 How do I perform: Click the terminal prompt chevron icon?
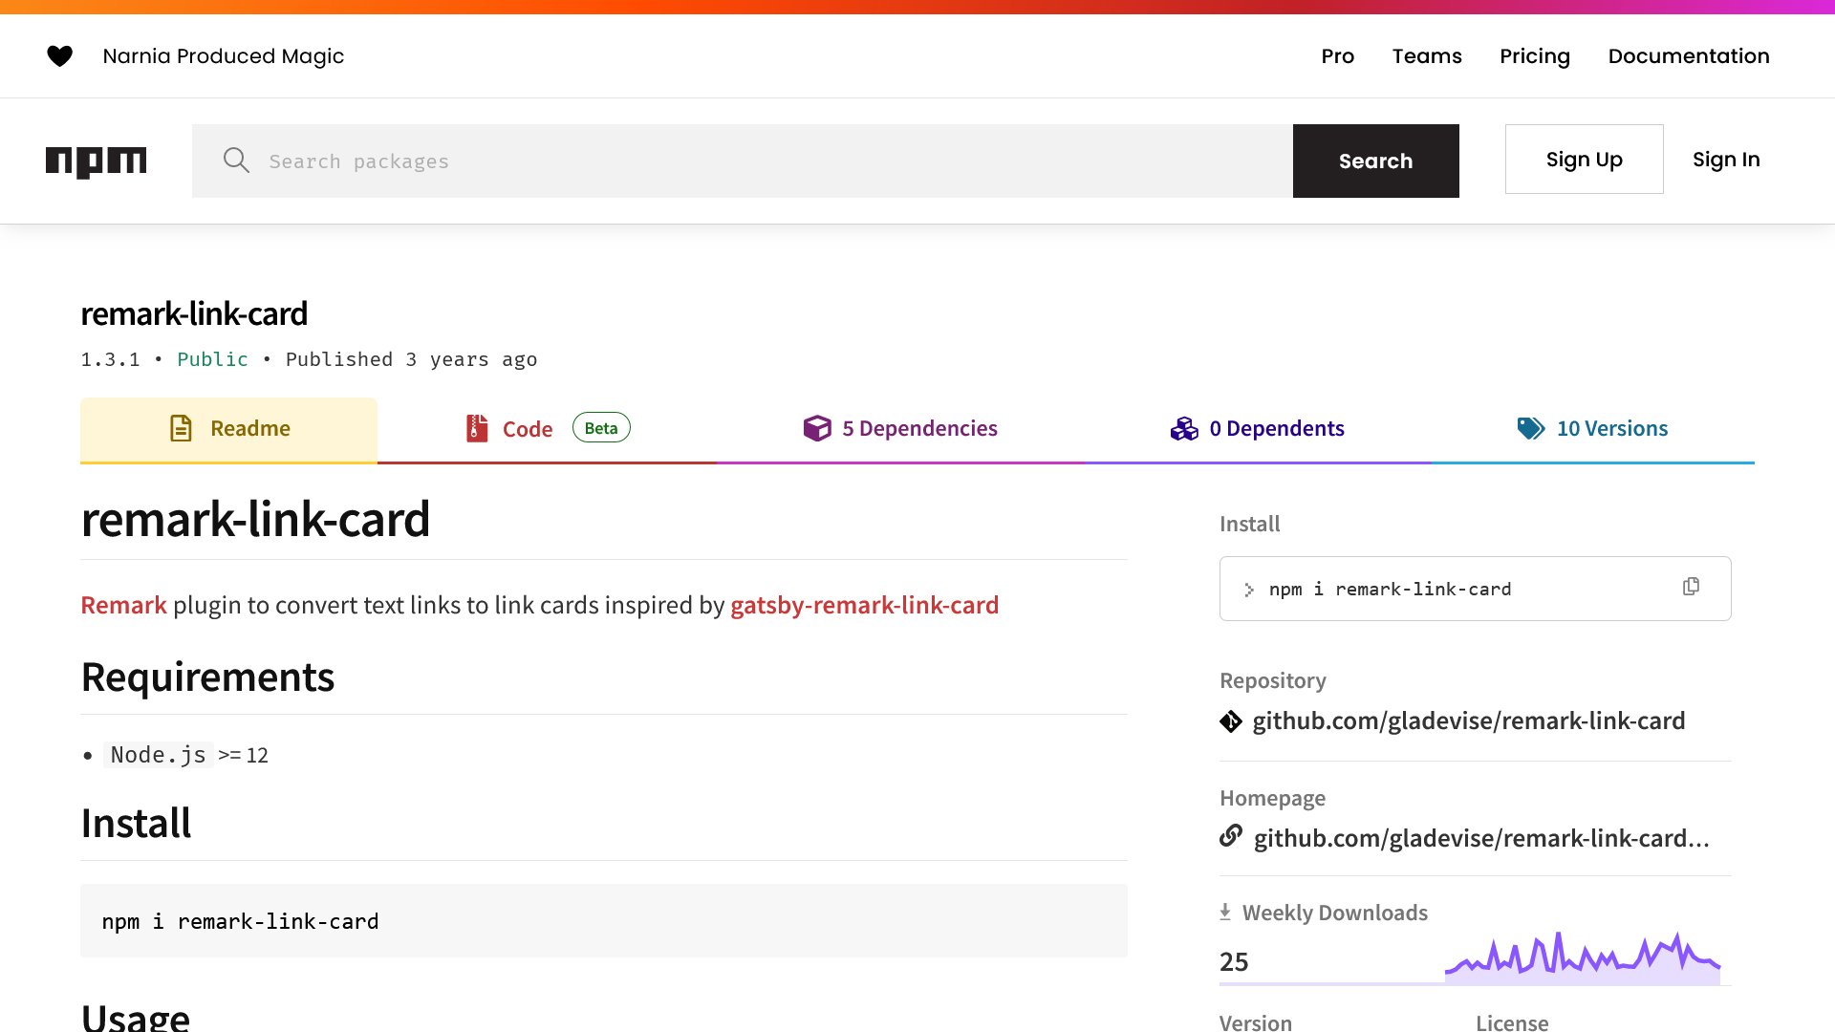pyautogui.click(x=1249, y=590)
